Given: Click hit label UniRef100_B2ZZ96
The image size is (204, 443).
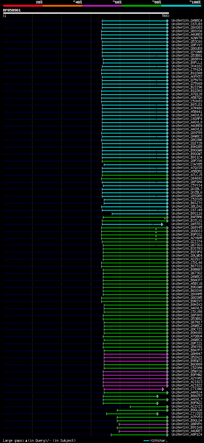Looking at the screenshot, I should (x=187, y=87).
